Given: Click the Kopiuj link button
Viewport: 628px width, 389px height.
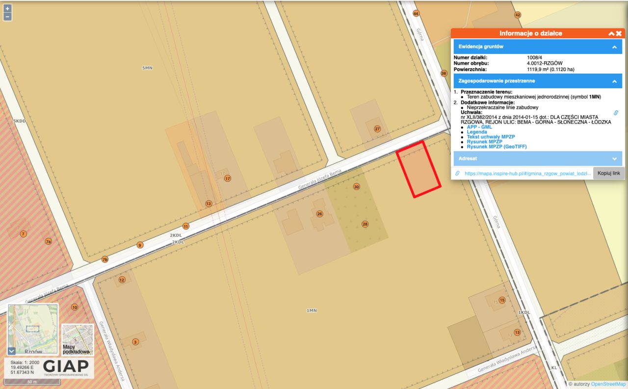Looking at the screenshot, I should tap(609, 173).
